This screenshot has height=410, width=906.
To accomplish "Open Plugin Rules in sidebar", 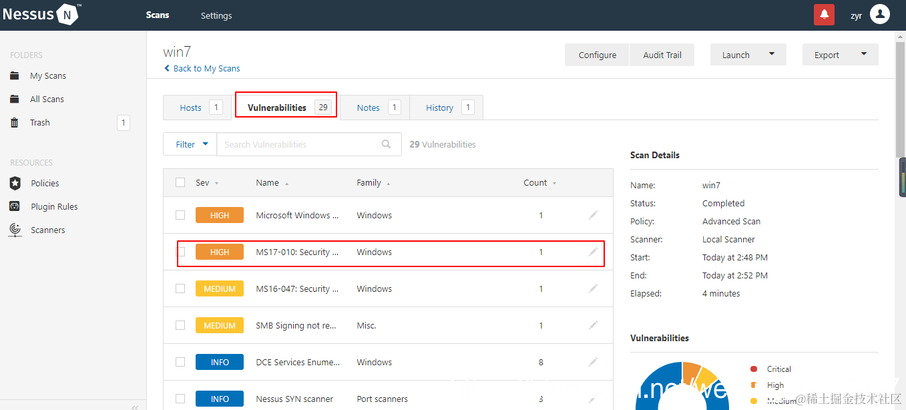I will click(x=54, y=206).
